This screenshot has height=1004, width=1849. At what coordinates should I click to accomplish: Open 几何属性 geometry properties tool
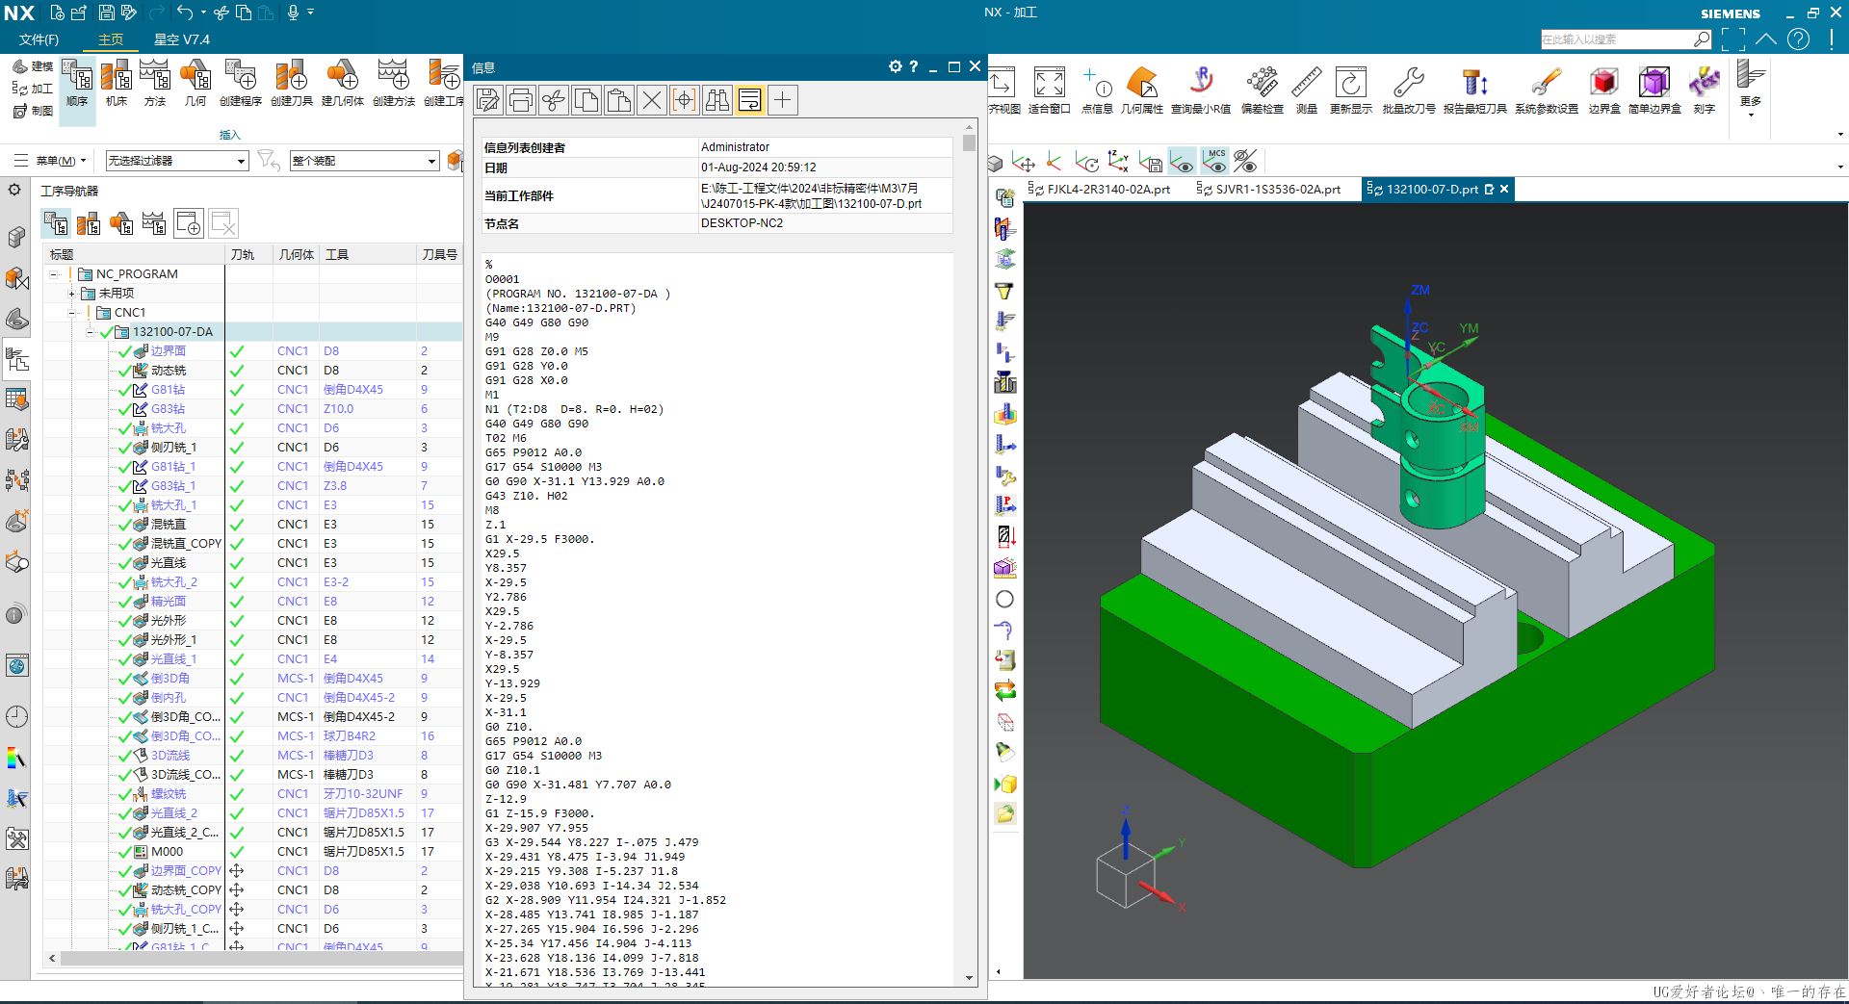coord(1142,90)
